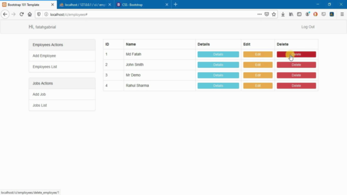Delete the Md Fatah employee
The width and height of the screenshot is (347, 195).
[297, 54]
